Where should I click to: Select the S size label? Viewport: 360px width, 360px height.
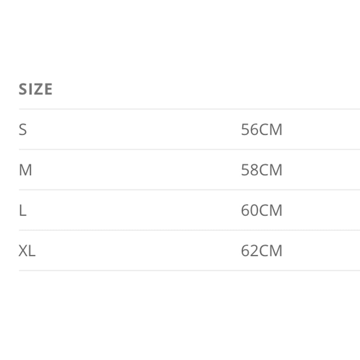click(x=22, y=130)
